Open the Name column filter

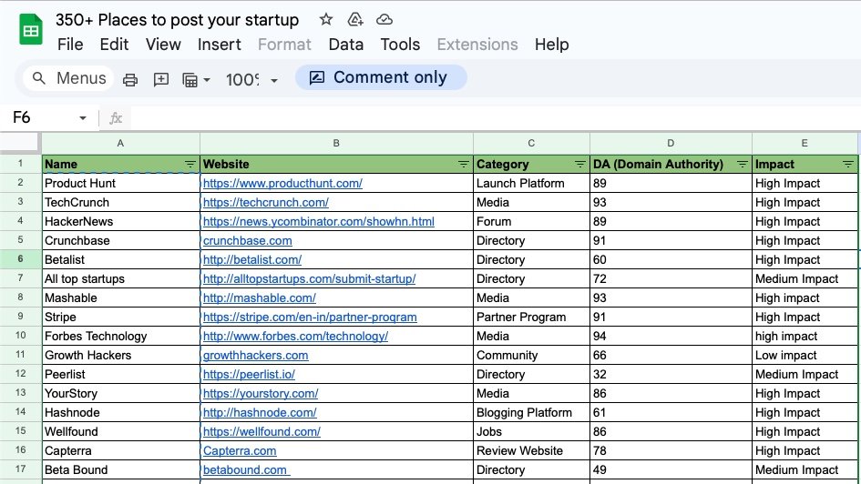[x=190, y=165]
